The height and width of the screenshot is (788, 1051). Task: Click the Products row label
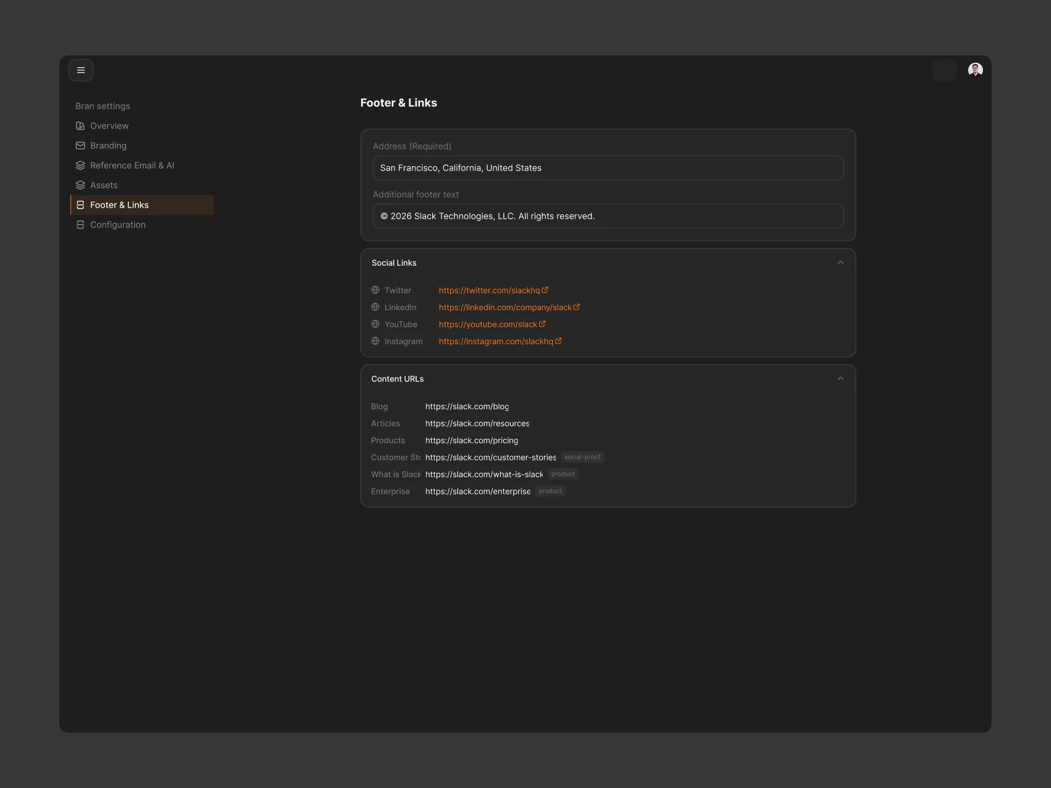tap(388, 441)
